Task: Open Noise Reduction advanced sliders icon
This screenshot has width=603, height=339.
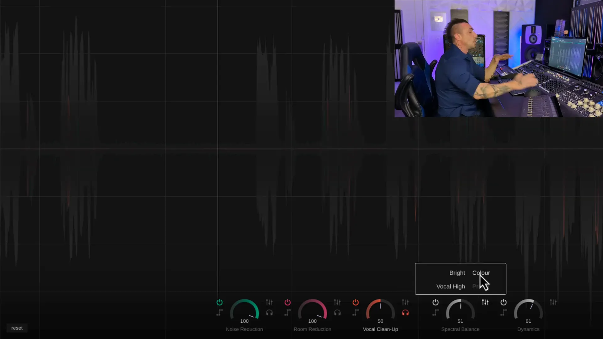Action: pyautogui.click(x=269, y=302)
